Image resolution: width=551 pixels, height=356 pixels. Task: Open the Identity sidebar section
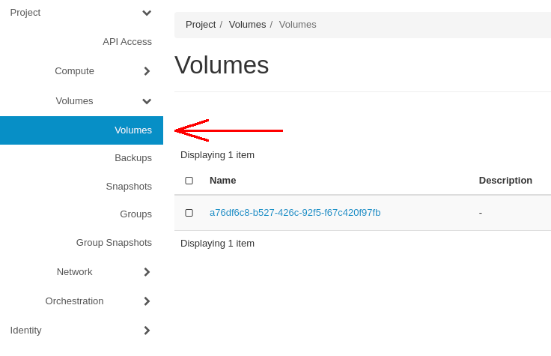pos(25,331)
